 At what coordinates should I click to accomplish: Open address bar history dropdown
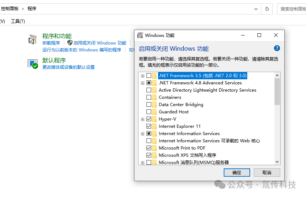click(256, 9)
